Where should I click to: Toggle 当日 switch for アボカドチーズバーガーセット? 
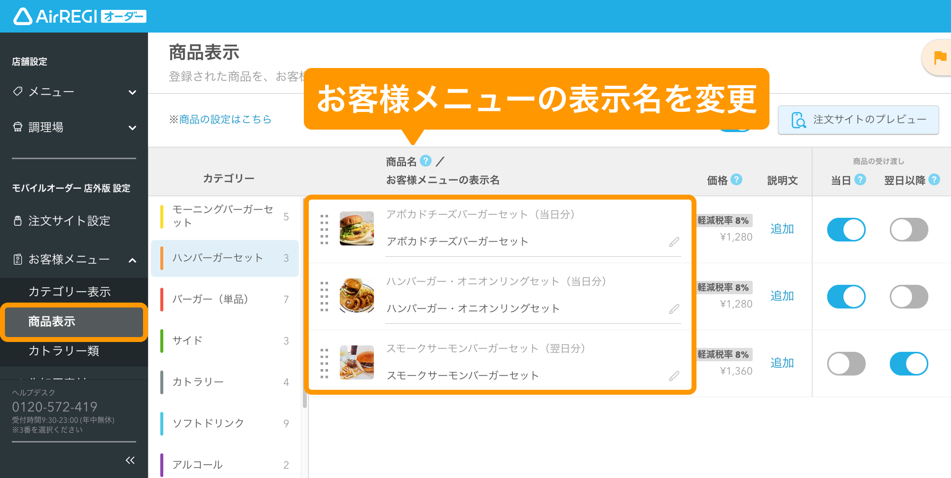click(846, 230)
